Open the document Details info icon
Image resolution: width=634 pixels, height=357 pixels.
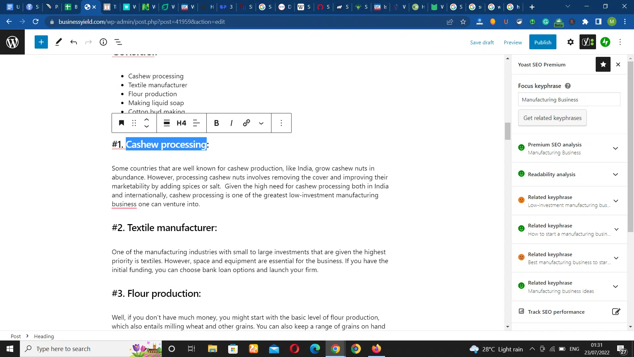point(103,42)
